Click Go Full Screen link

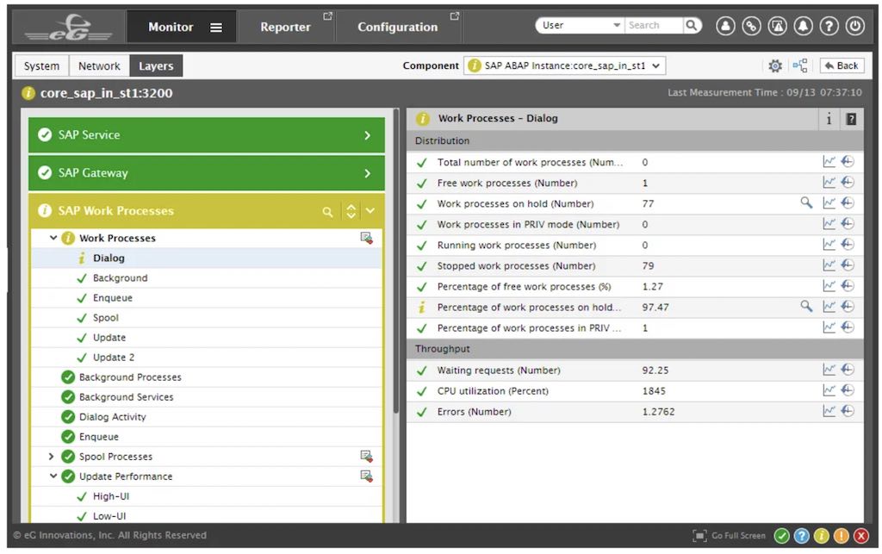click(x=730, y=536)
